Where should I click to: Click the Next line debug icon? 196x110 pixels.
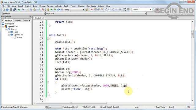click(x=99, y=9)
